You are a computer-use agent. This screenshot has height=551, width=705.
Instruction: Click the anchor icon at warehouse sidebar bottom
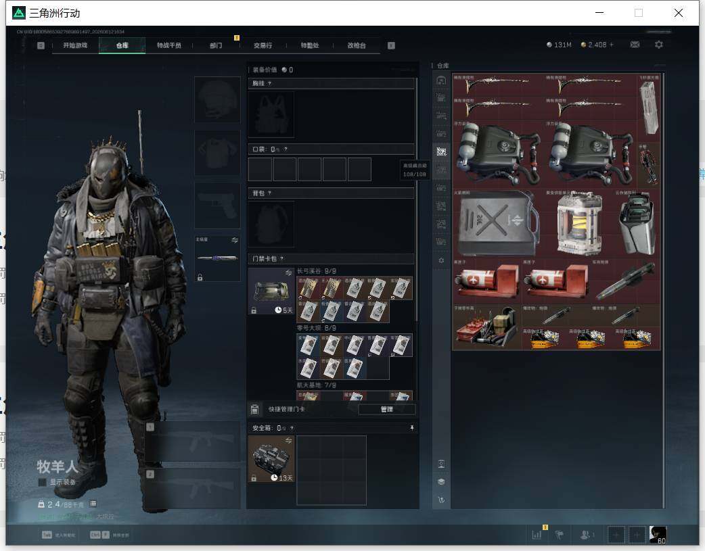[441, 500]
